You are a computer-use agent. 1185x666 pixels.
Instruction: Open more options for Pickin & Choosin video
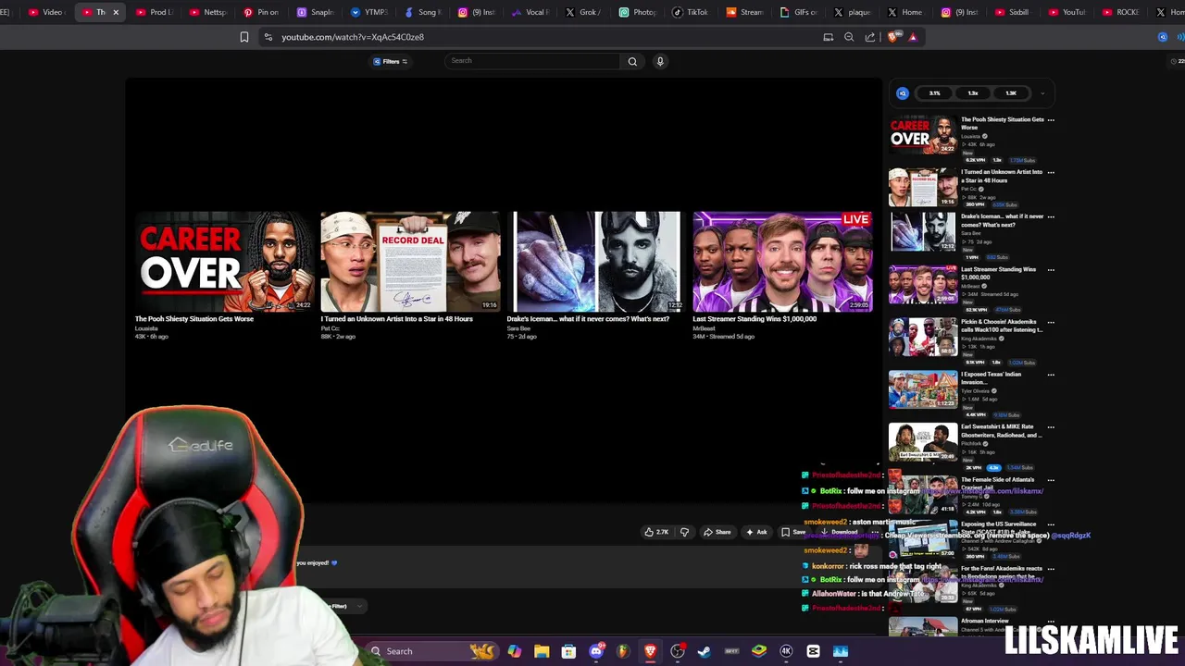(1051, 323)
